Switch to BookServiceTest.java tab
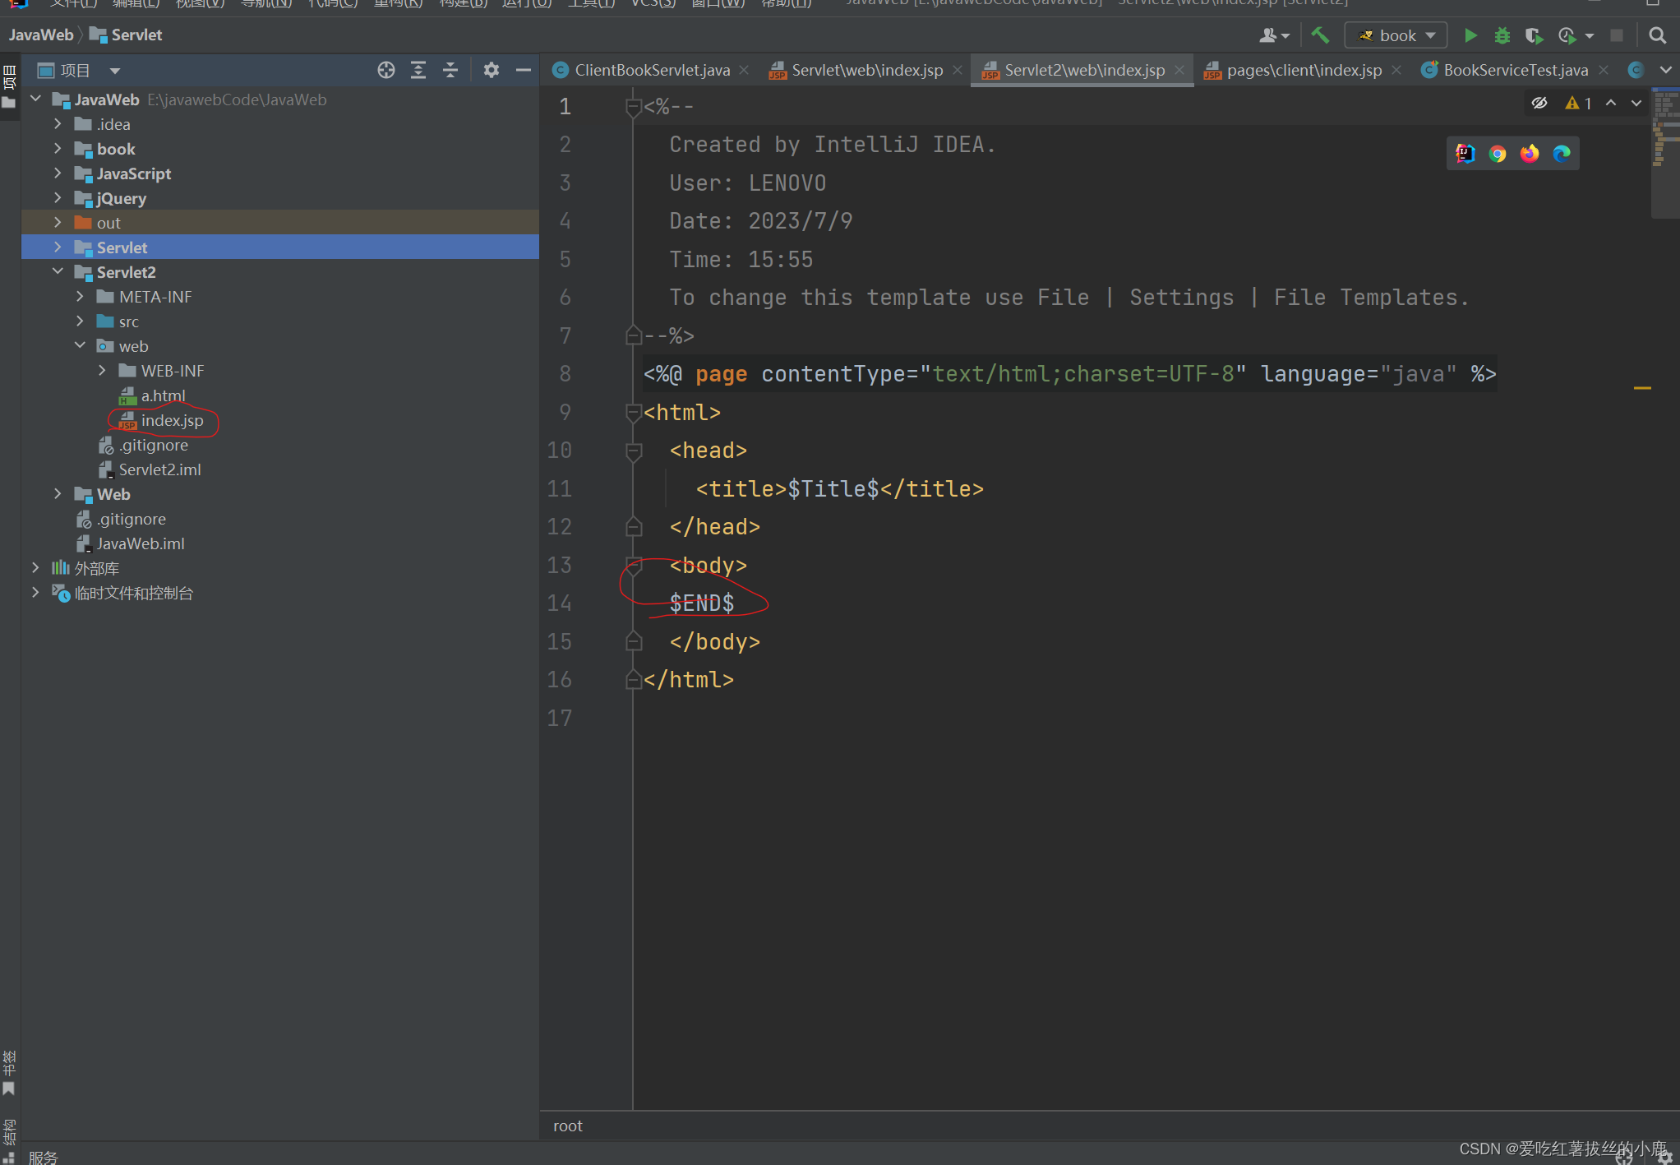This screenshot has width=1680, height=1165. [1515, 70]
